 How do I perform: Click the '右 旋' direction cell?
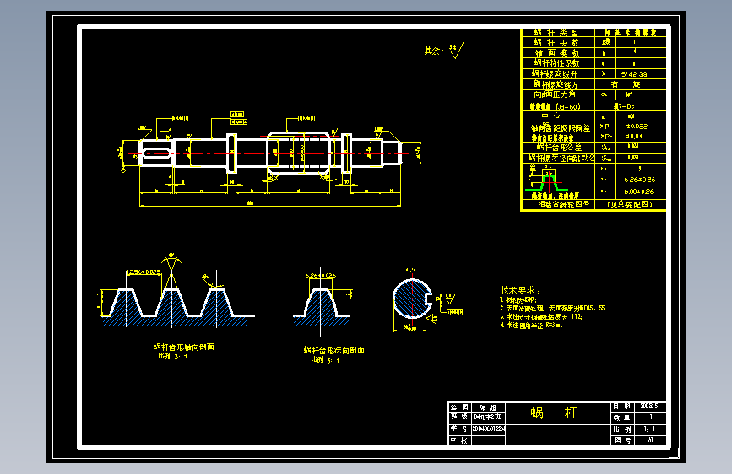point(626,84)
